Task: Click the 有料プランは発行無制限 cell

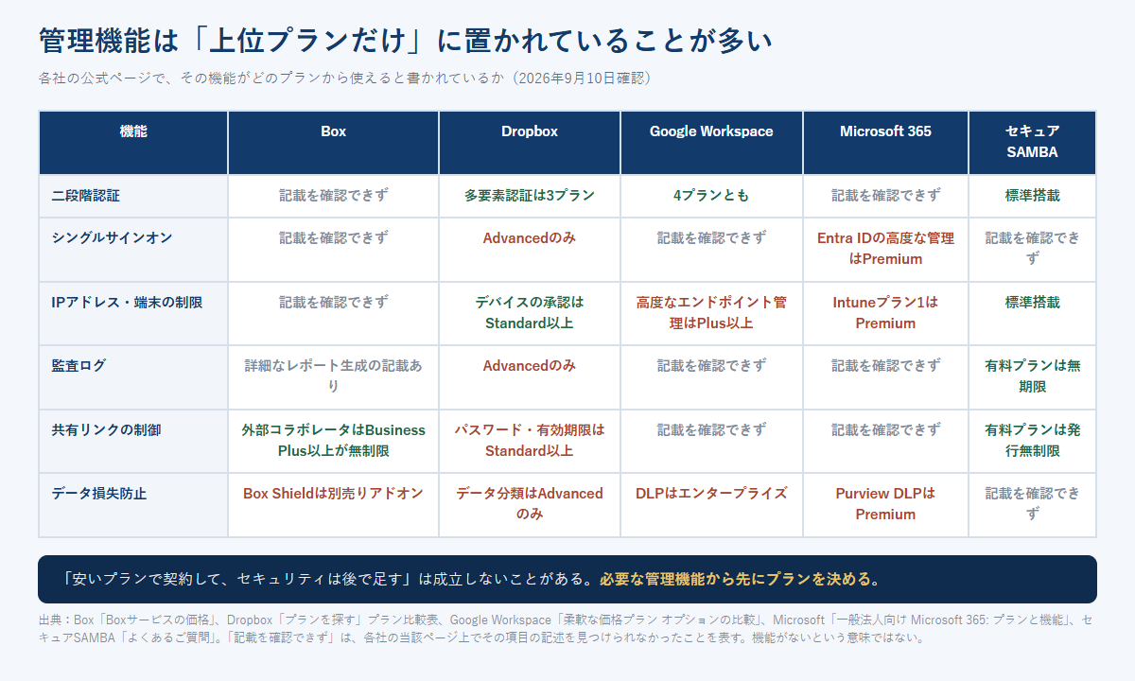Action: (x=1032, y=441)
